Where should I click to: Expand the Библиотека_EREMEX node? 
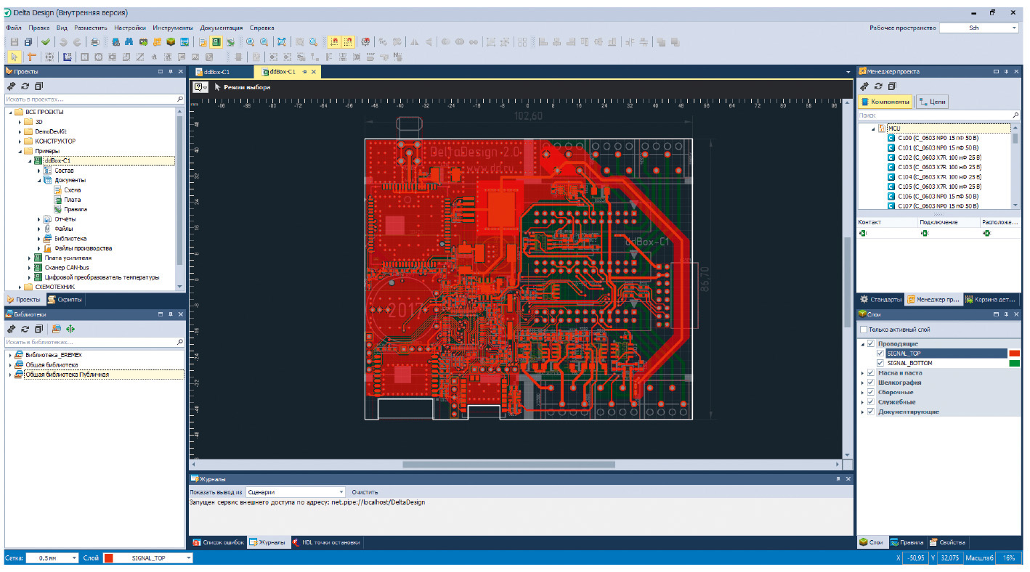pos(9,355)
